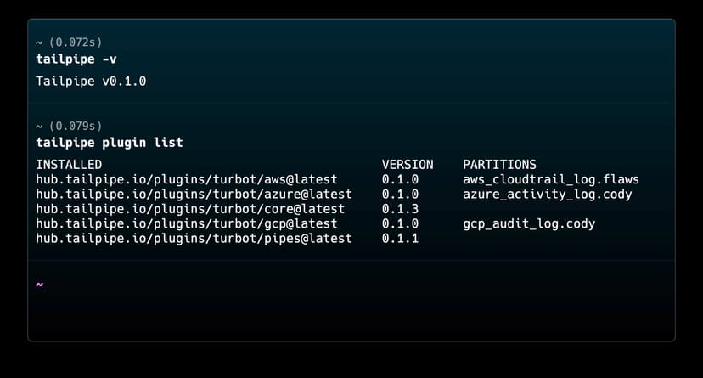The width and height of the screenshot is (703, 378).
Task: Click the azure_activity_log.cody partition
Action: pyautogui.click(x=547, y=195)
